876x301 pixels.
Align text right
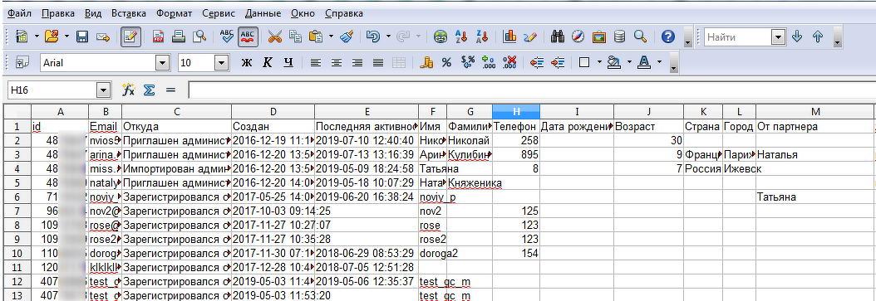click(357, 62)
